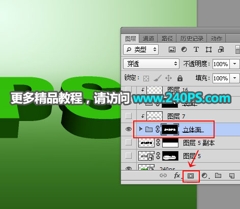Lock transparent pixels icon
The height and width of the screenshot is (209, 240).
[146, 78]
